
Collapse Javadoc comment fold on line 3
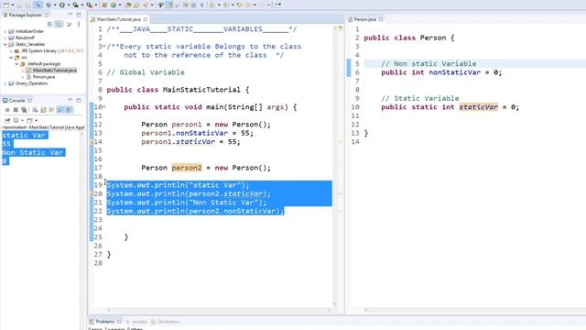click(x=104, y=46)
